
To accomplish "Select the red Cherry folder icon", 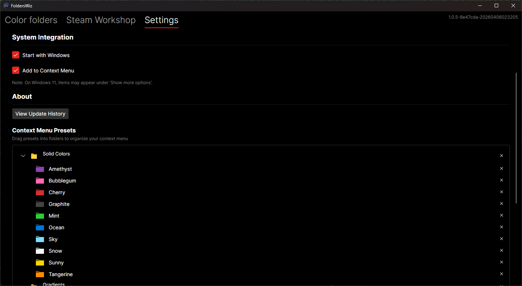I will coord(40,192).
